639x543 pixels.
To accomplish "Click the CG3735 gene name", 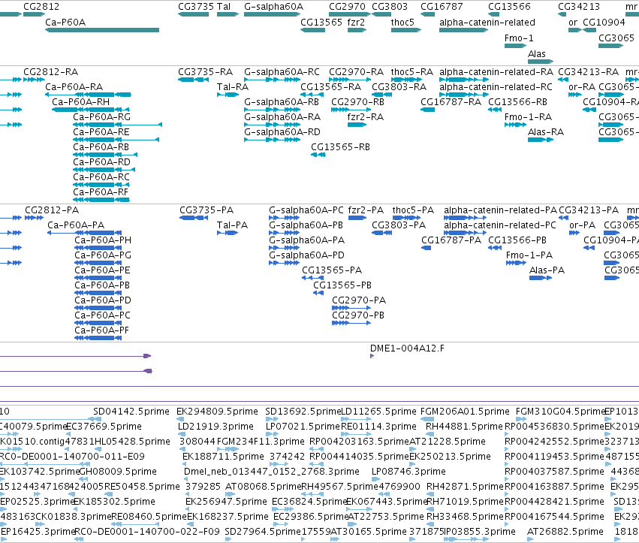I will pos(196,7).
